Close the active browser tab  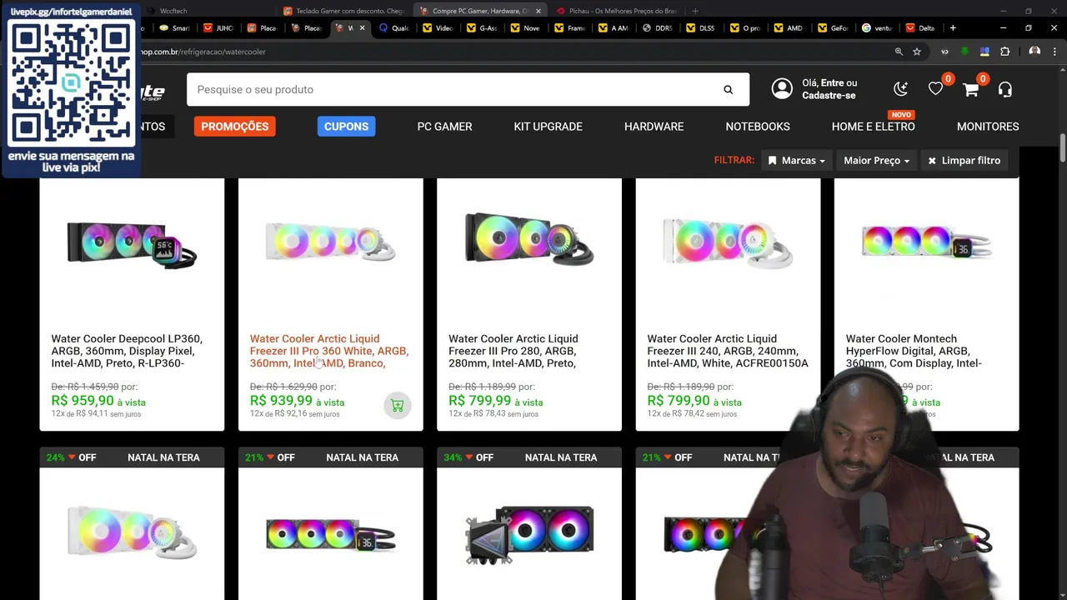pos(362,27)
